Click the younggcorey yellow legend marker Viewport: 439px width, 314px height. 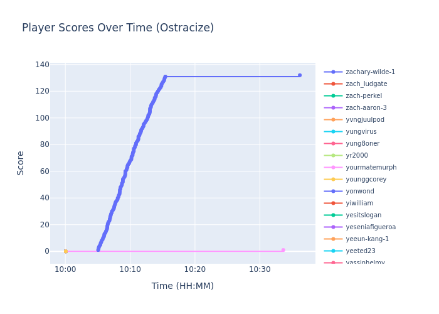(333, 180)
